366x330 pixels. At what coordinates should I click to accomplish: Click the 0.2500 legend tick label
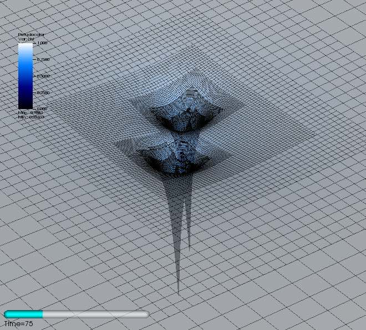(x=43, y=92)
